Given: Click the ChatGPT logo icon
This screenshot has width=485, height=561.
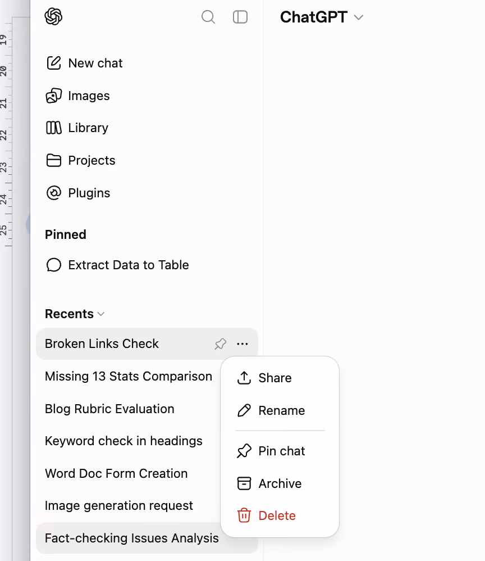Looking at the screenshot, I should [53, 16].
